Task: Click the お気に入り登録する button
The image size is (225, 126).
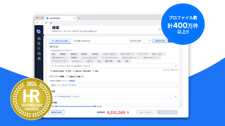Action: (146, 112)
